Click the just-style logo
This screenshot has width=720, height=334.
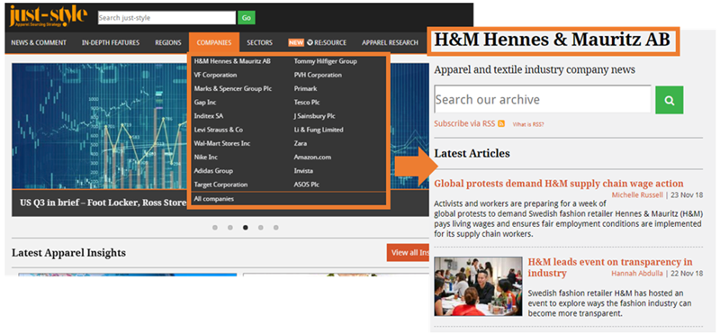point(48,16)
